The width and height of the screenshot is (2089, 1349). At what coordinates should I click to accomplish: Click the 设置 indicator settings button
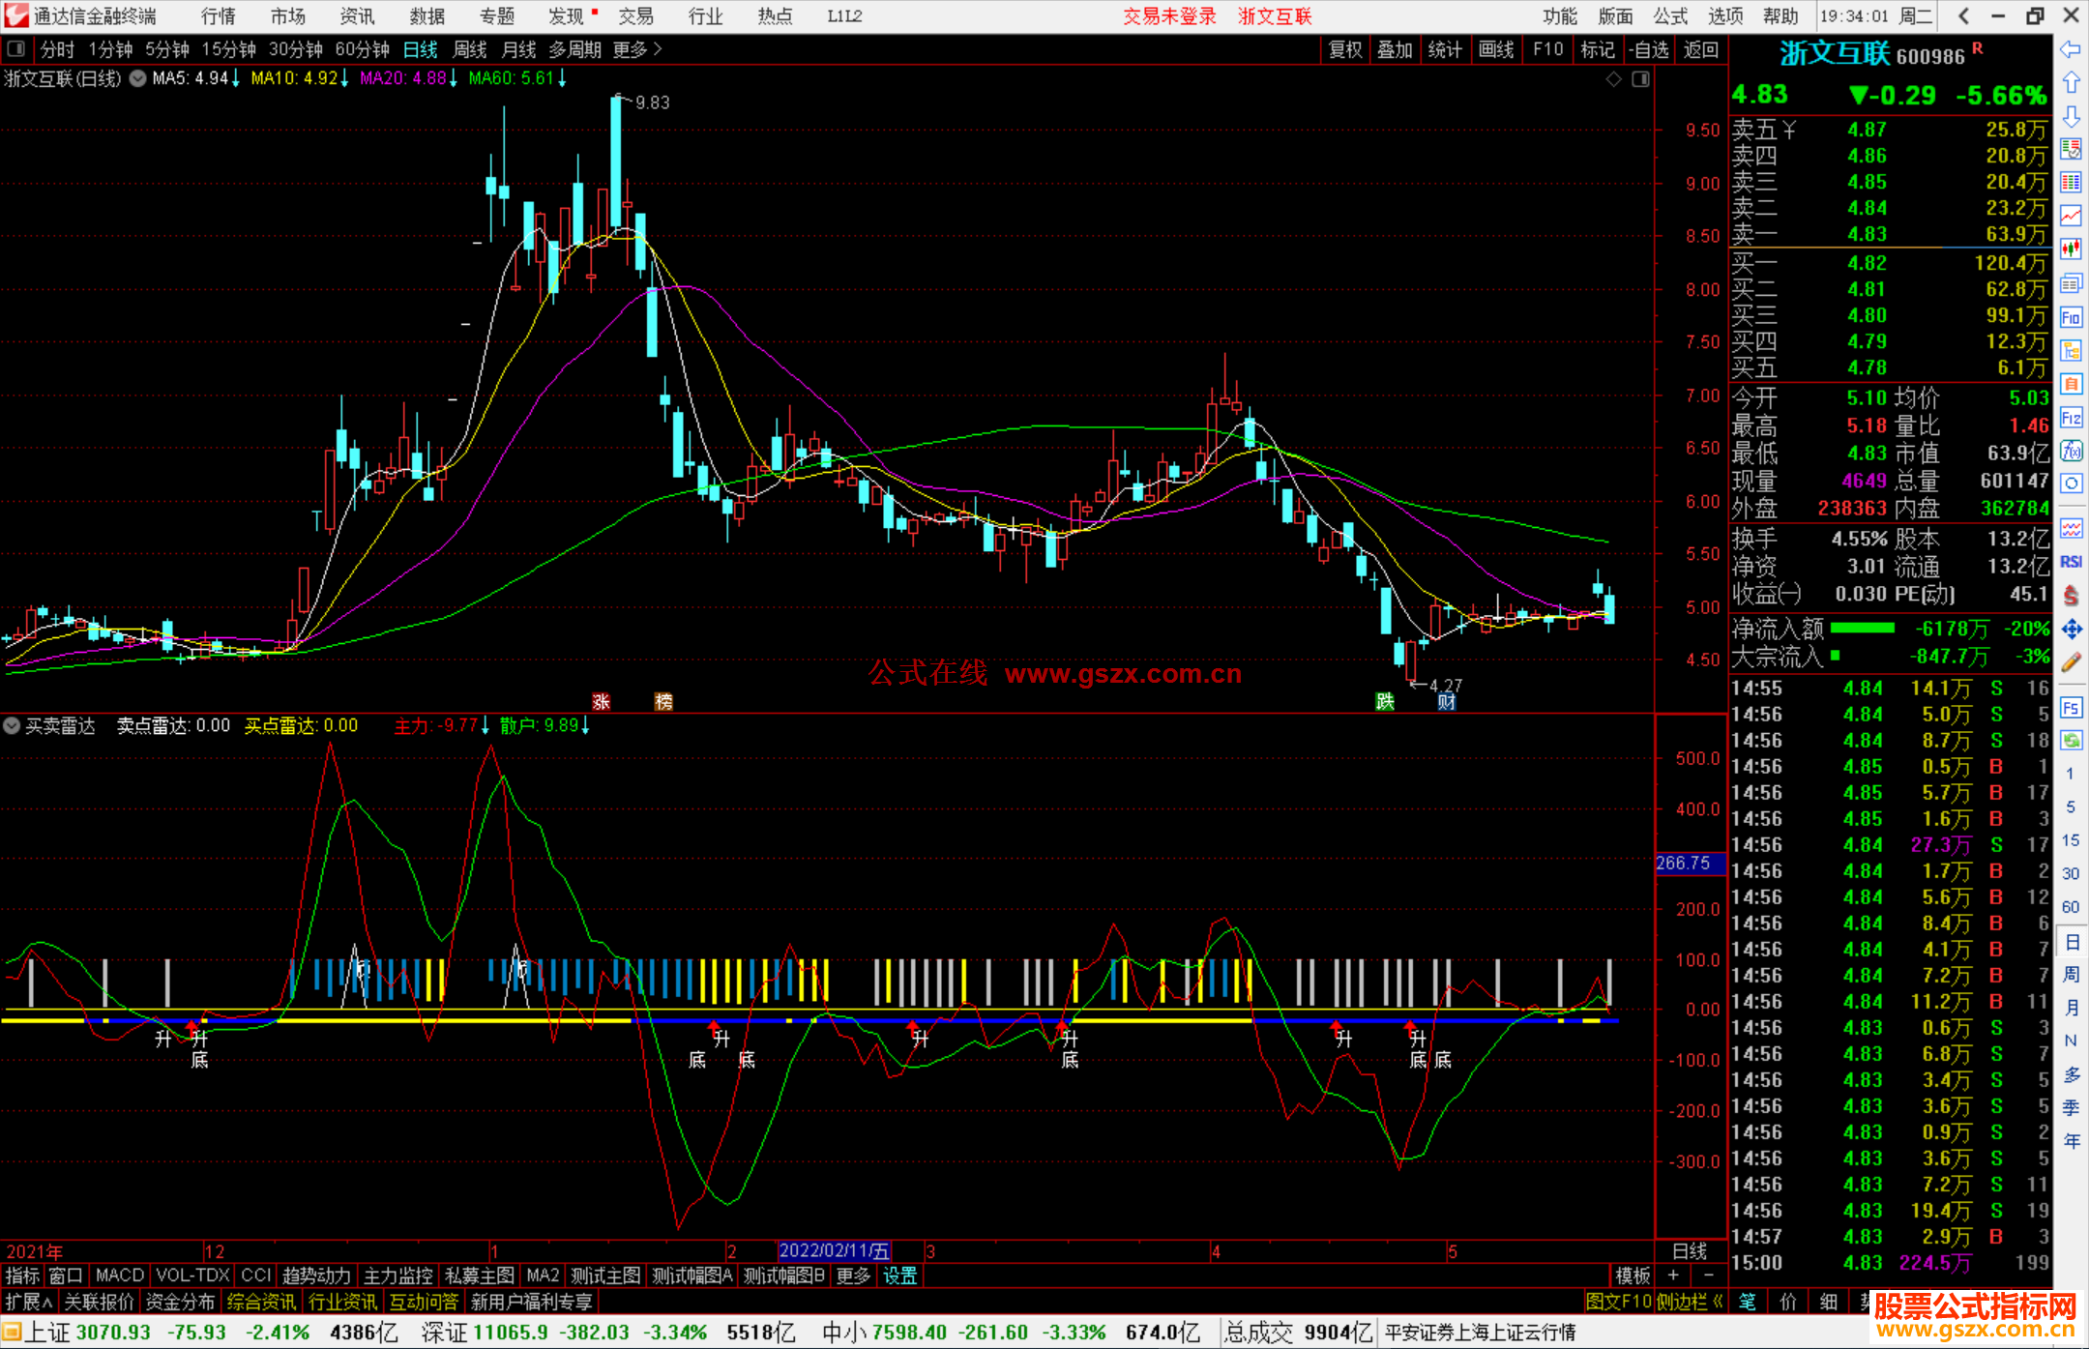click(900, 1276)
